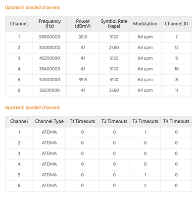This screenshot has width=195, height=198.
Task: Select frequency cell 45200000
Action: click(x=49, y=58)
